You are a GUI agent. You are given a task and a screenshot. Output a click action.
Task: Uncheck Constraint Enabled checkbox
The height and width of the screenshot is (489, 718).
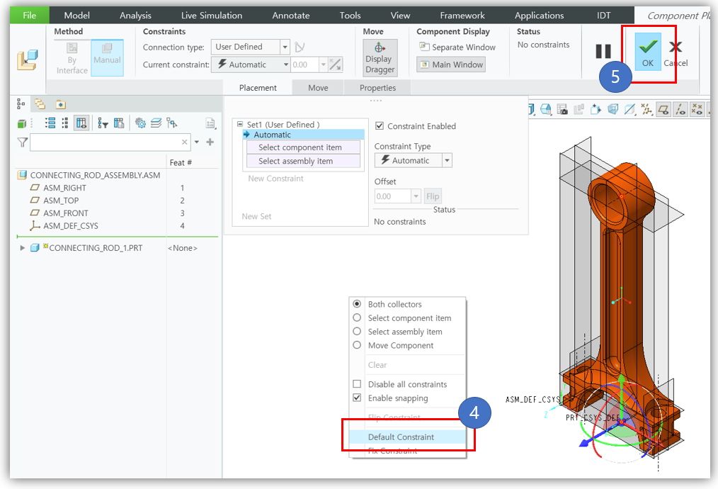[x=379, y=125]
